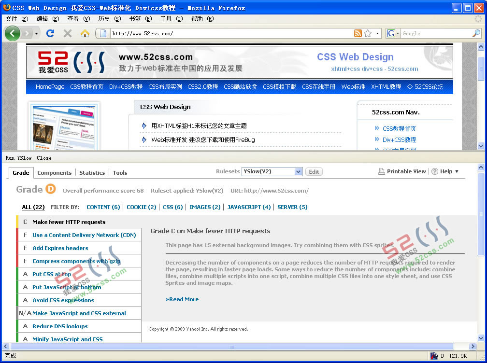The image size is (487, 363).
Task: Expand the Help dropdown arrow
Action: coord(457,171)
